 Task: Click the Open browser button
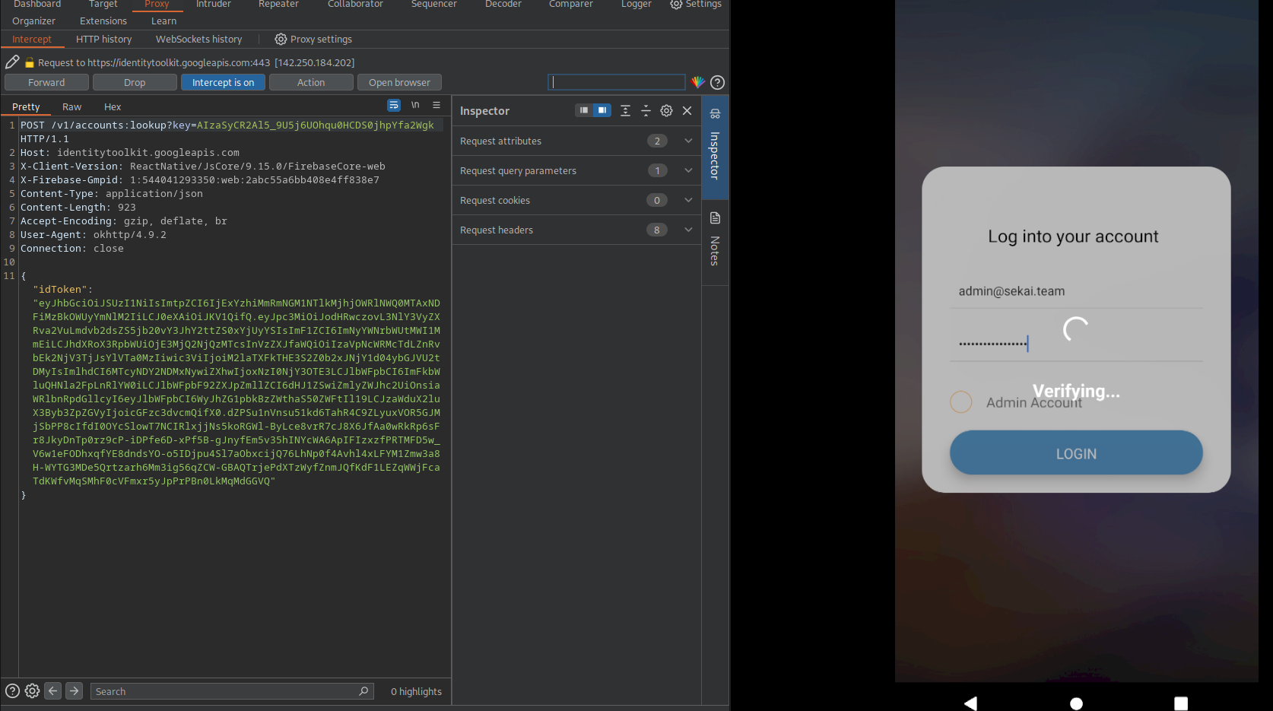coord(399,82)
